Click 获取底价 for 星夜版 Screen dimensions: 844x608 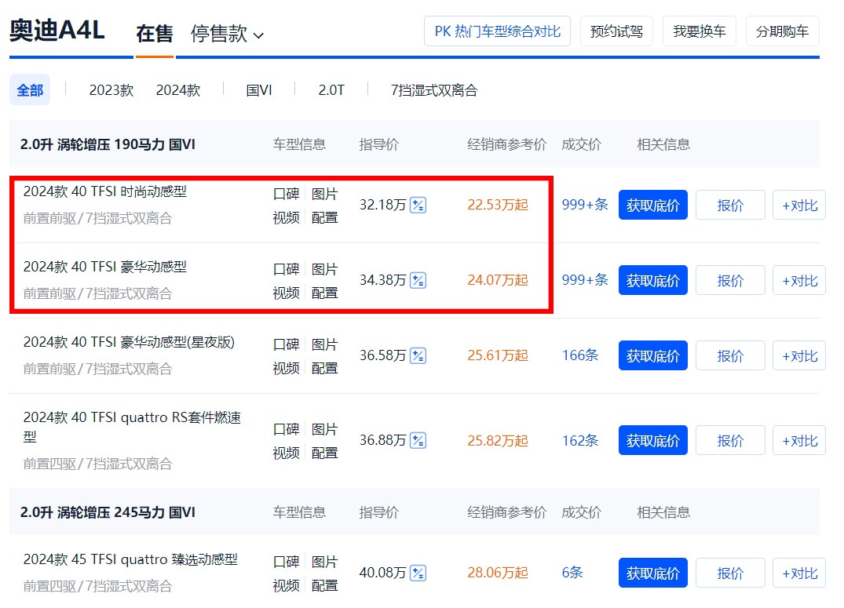(653, 355)
